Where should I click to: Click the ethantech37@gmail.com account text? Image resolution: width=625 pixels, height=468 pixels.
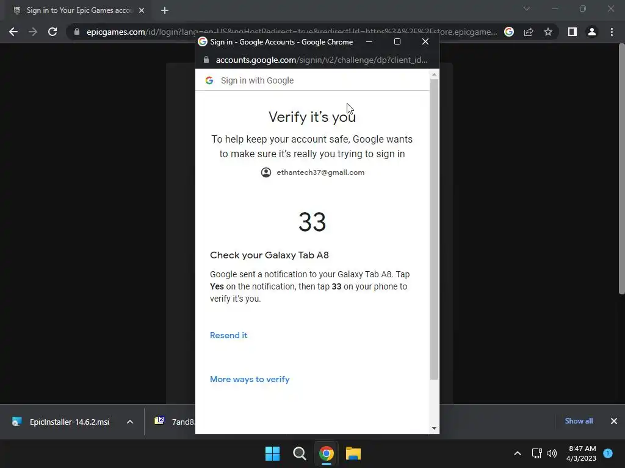point(320,172)
